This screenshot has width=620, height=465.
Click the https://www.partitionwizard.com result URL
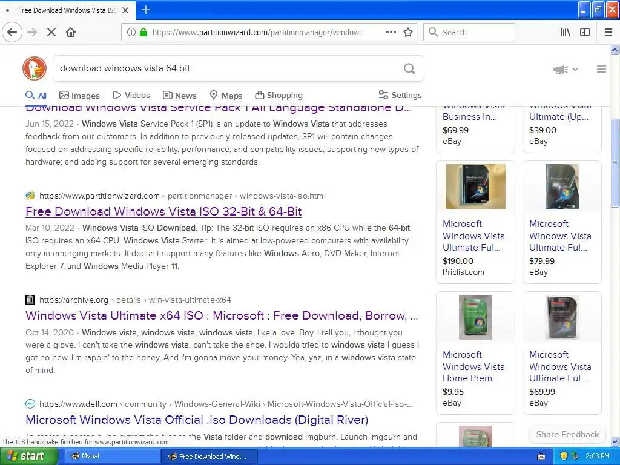[100, 196]
